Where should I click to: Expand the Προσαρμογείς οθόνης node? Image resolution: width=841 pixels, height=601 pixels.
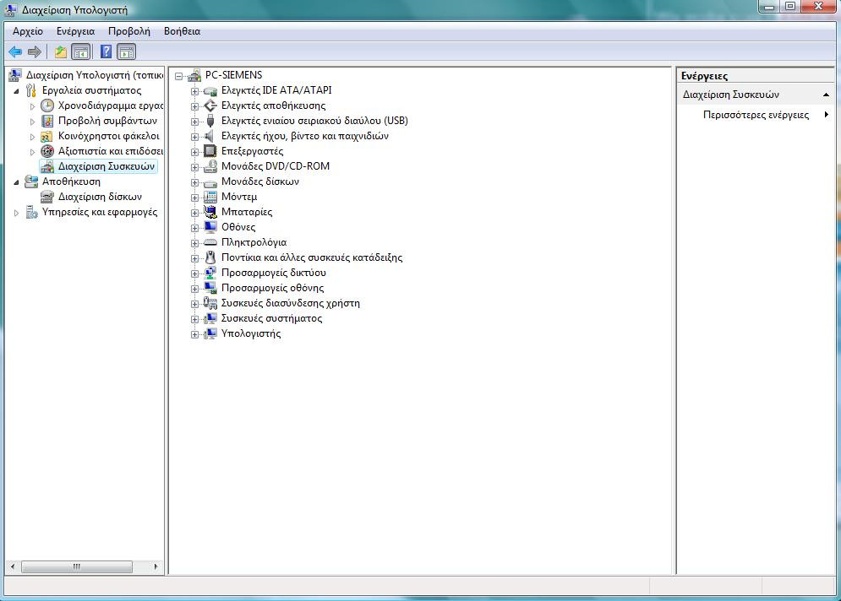[194, 289]
